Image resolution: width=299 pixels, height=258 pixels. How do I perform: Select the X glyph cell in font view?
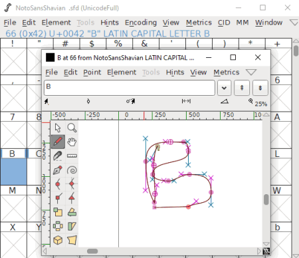pyautogui.click(x=13, y=245)
